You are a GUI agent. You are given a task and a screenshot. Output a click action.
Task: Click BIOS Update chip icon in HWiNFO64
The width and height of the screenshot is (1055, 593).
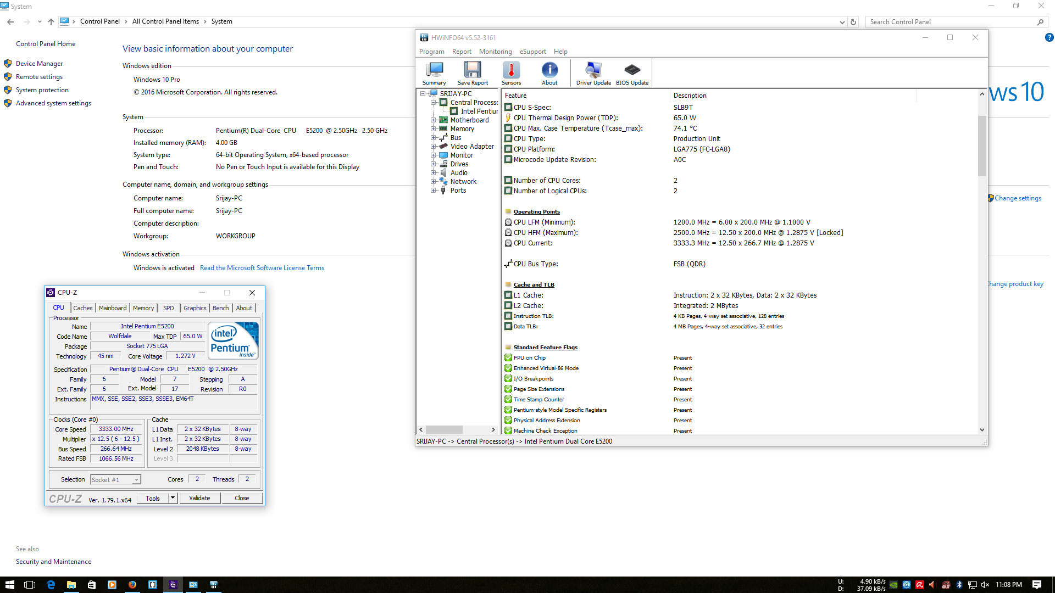[x=632, y=73]
